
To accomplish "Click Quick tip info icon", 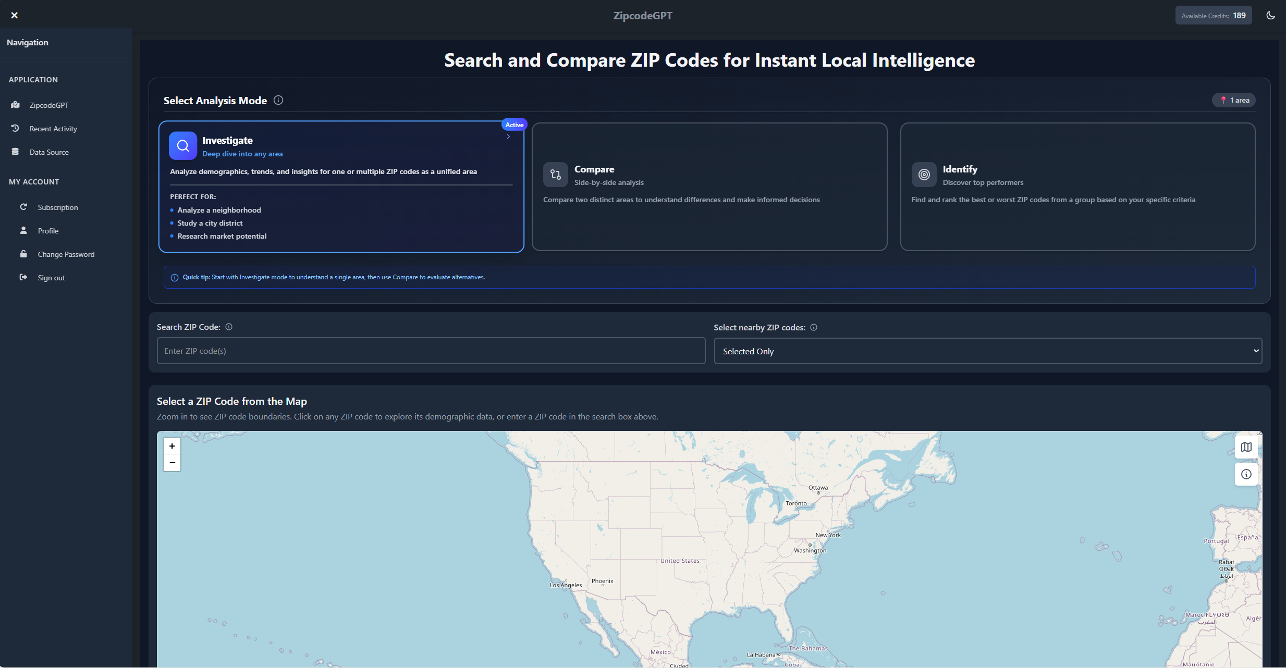I will [175, 277].
